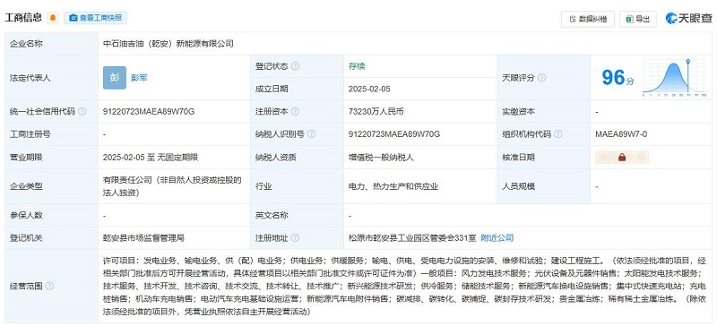Click the 纳税人资质 label cell

pos(298,158)
